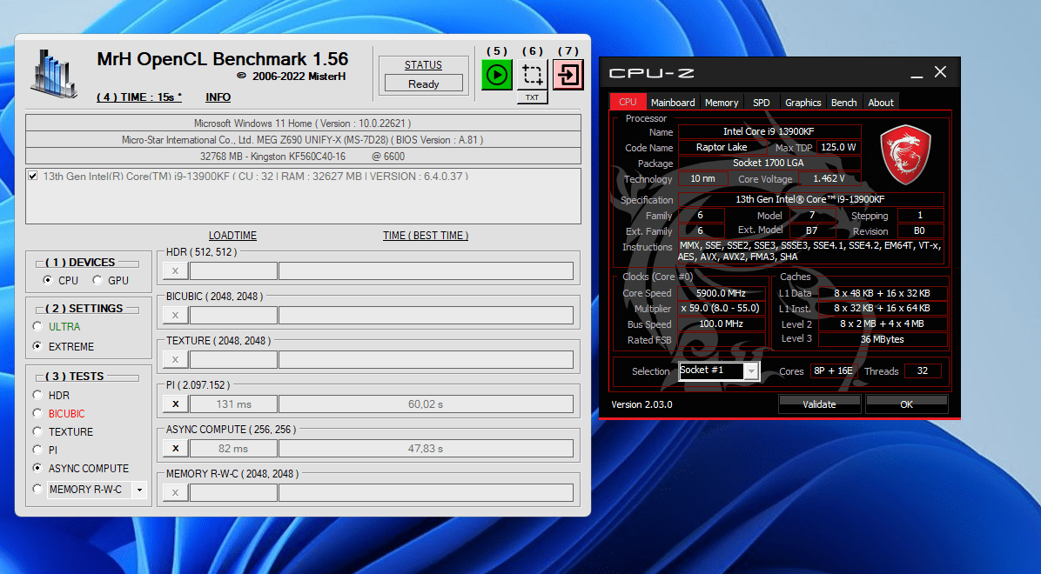Click the (4) TIME : 15s link
The height and width of the screenshot is (574, 1041).
pyautogui.click(x=138, y=97)
